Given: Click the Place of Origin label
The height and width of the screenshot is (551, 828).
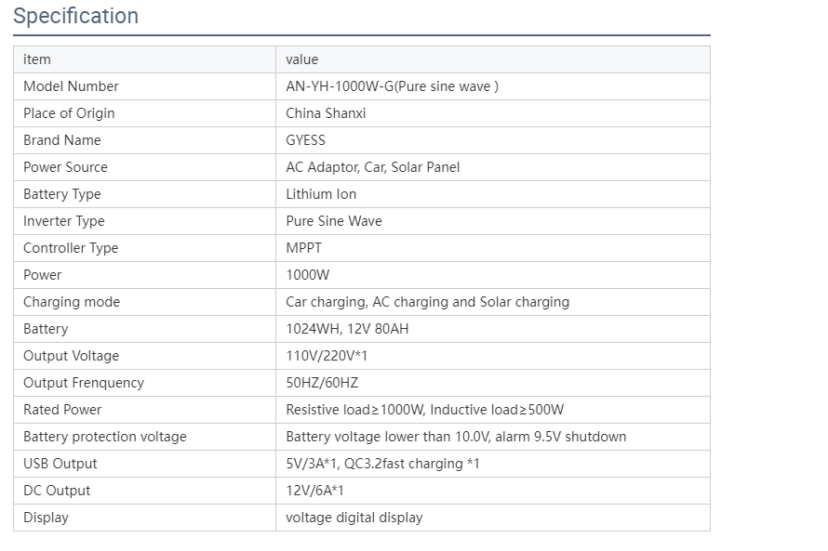Looking at the screenshot, I should point(69,113).
